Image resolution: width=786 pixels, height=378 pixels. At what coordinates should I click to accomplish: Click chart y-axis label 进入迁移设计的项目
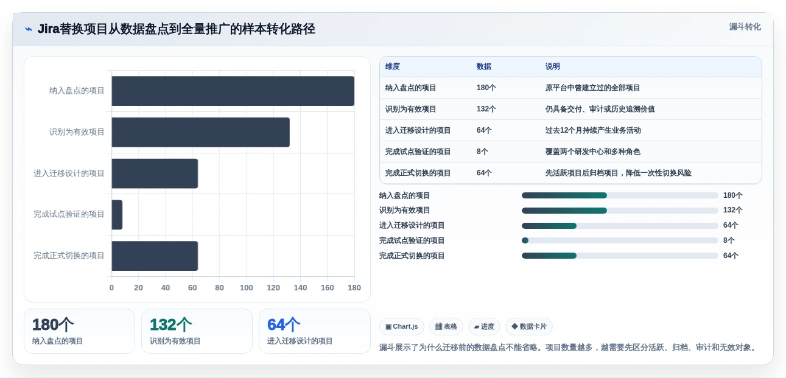click(x=69, y=173)
